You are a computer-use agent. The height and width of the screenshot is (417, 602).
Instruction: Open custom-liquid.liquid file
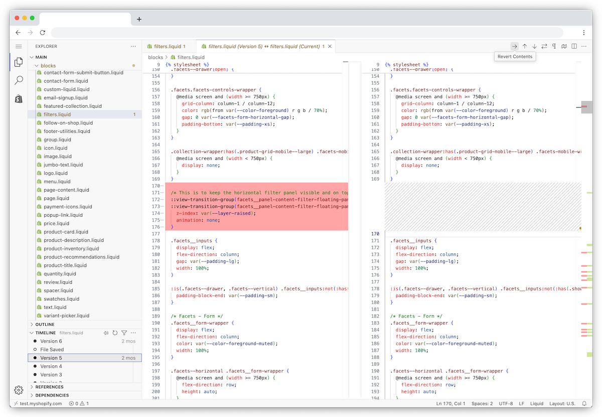[67, 89]
